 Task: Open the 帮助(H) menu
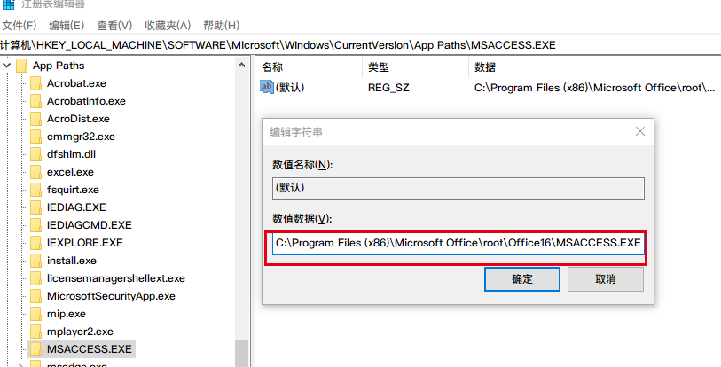pos(222,25)
